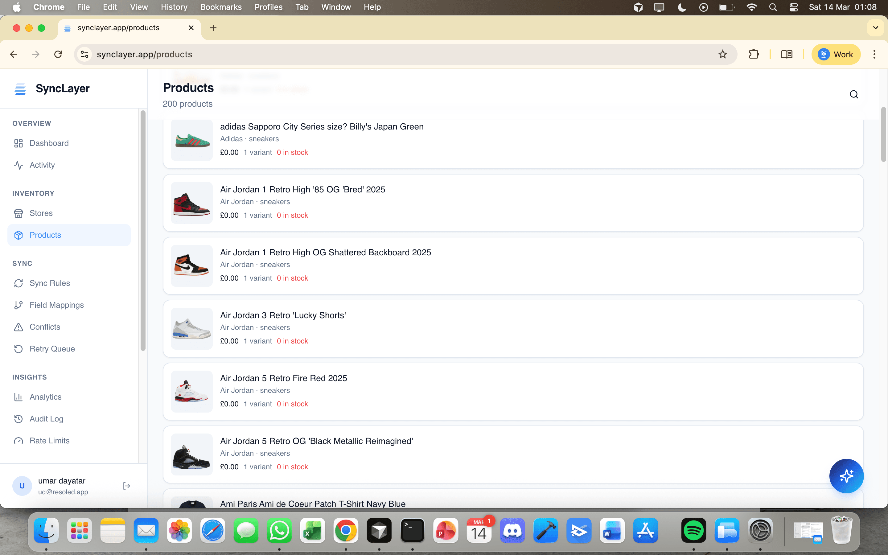Screen dimensions: 888x555
Task: Open the Audit Log
Action: coord(69,419)
